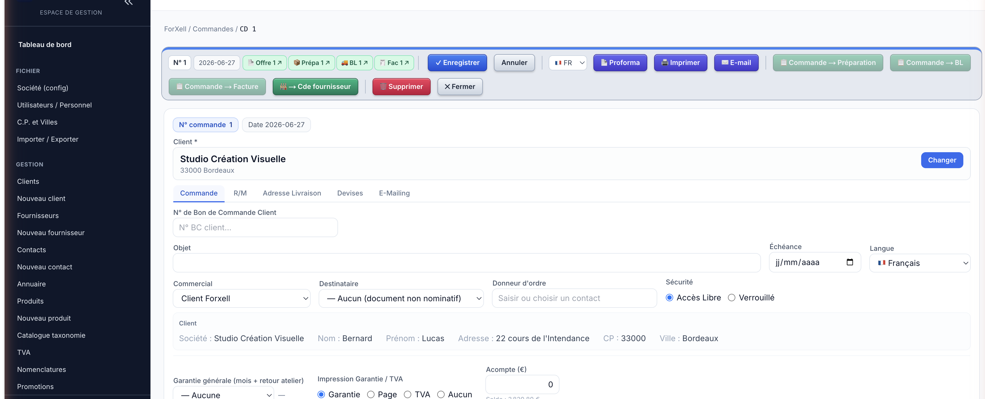Open the linked Offre 1 document
Image resolution: width=985 pixels, height=399 pixels.
265,63
